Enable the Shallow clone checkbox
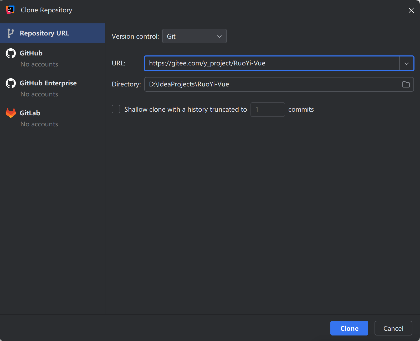This screenshot has height=341, width=420. pyautogui.click(x=116, y=109)
